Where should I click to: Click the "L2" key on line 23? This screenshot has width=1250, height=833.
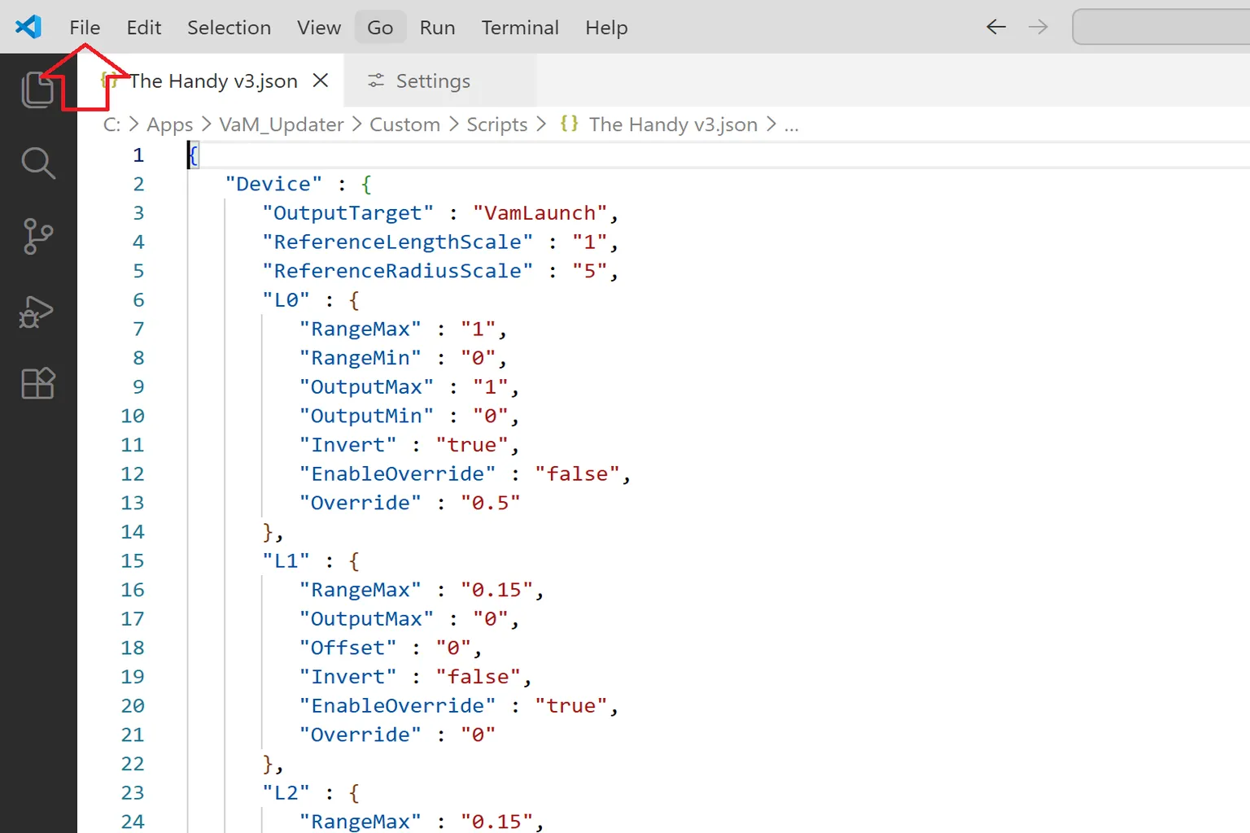coord(286,793)
